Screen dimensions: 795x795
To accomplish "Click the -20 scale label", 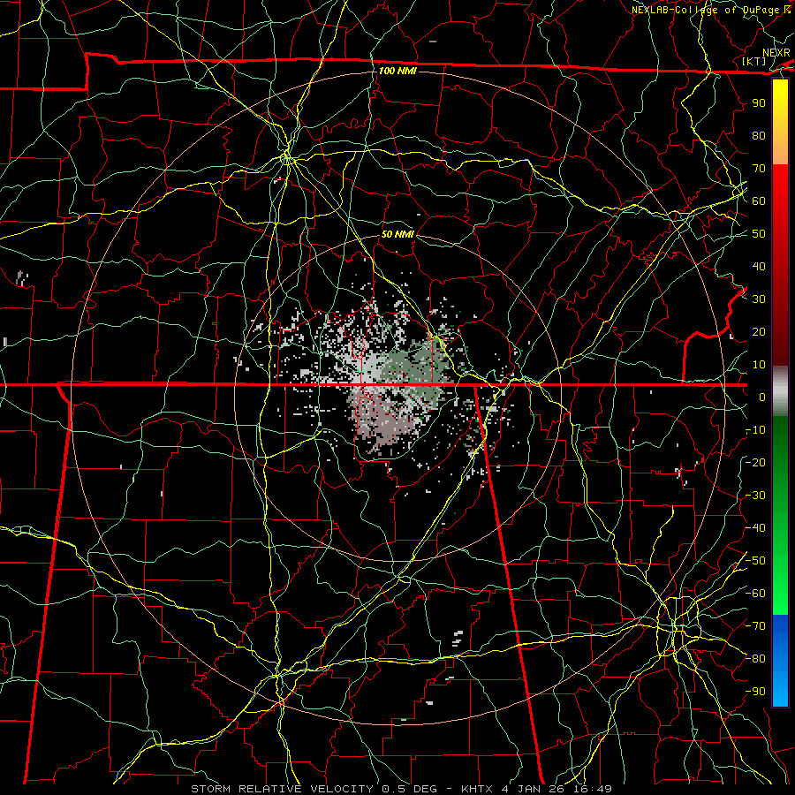I will click(756, 462).
